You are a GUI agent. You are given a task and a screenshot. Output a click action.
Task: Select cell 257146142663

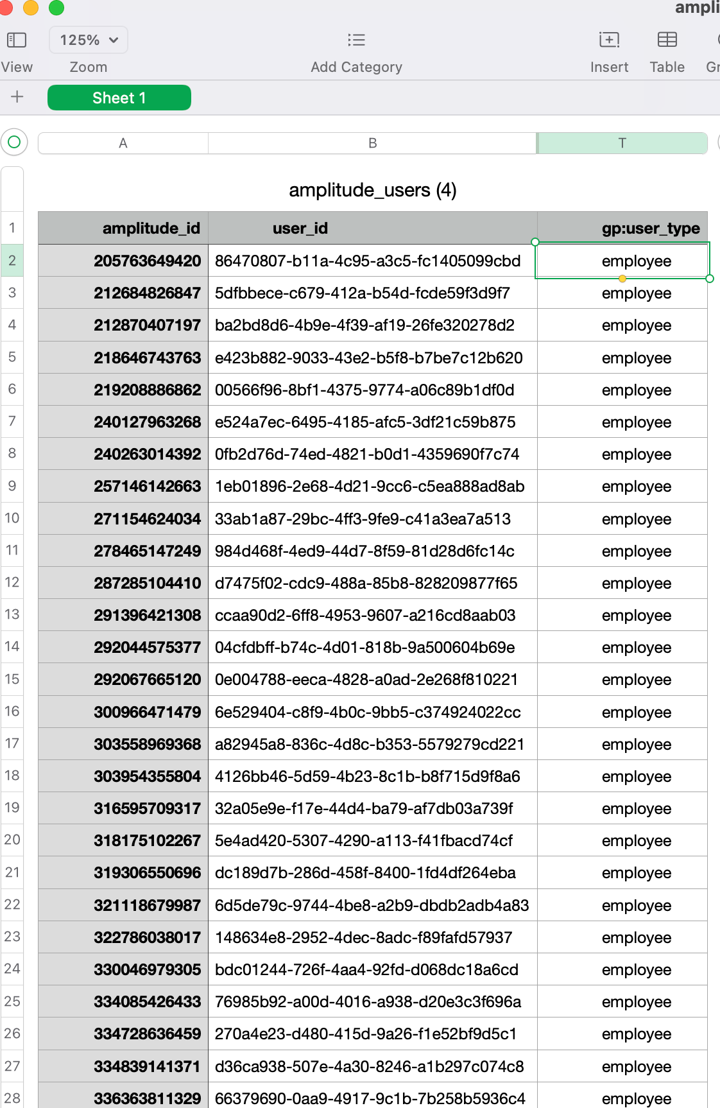click(x=123, y=486)
